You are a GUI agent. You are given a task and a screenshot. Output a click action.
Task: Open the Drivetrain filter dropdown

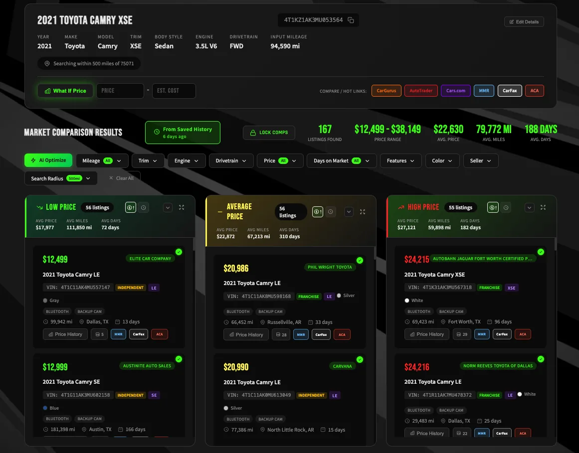[x=231, y=161]
